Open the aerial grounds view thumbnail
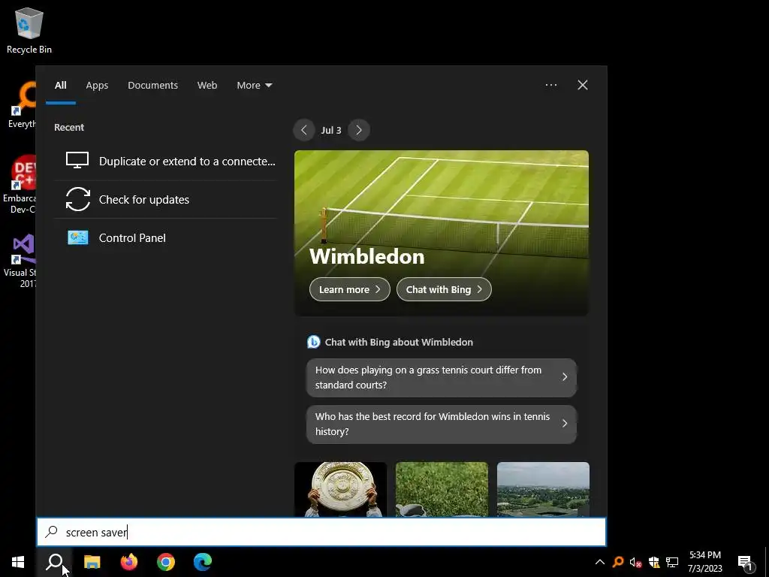The width and height of the screenshot is (769, 577). [543, 489]
